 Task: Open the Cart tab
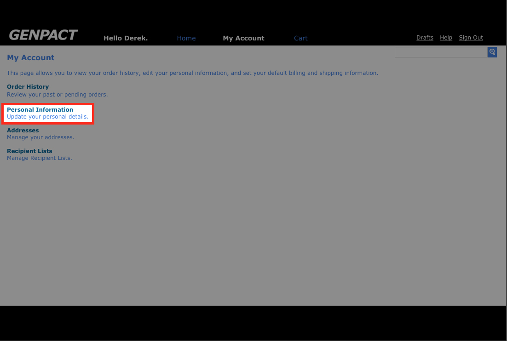tap(300, 38)
